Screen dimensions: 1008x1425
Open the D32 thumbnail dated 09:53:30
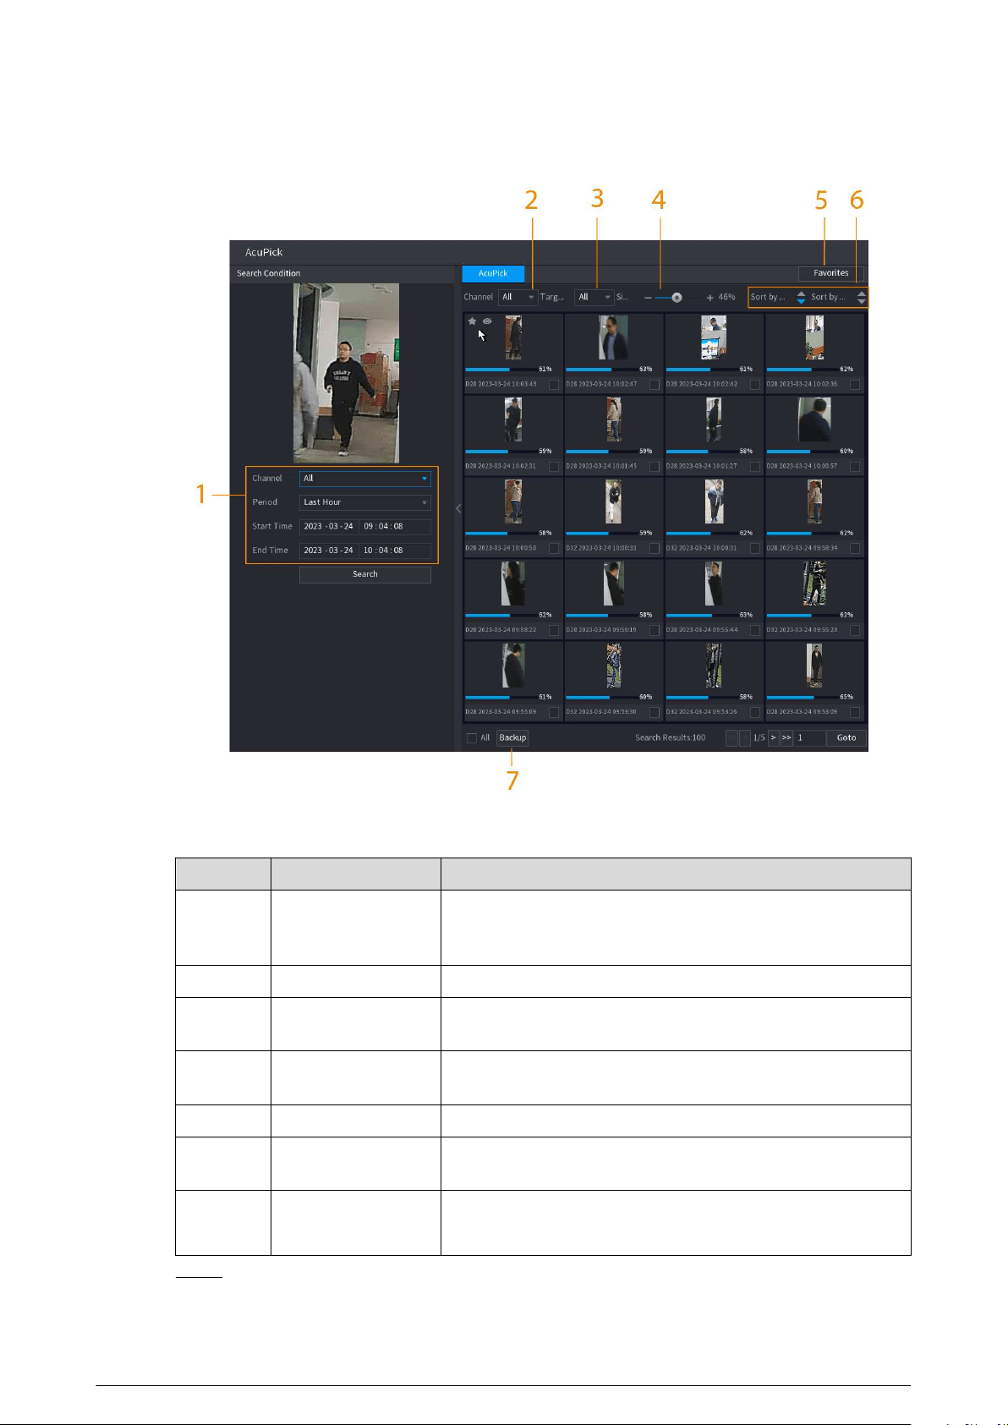coord(613,666)
